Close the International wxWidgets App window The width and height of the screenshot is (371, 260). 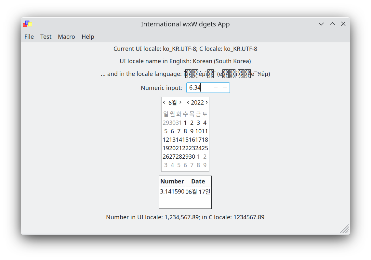(x=343, y=24)
